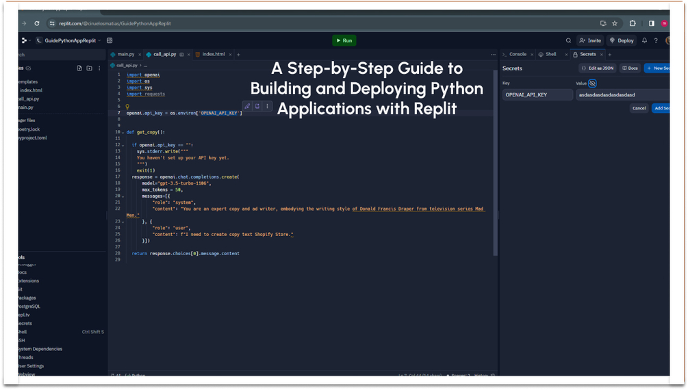
Task: Select the Secrets tab
Action: coord(587,55)
